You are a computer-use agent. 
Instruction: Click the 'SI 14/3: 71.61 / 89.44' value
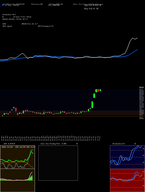[22, 17]
